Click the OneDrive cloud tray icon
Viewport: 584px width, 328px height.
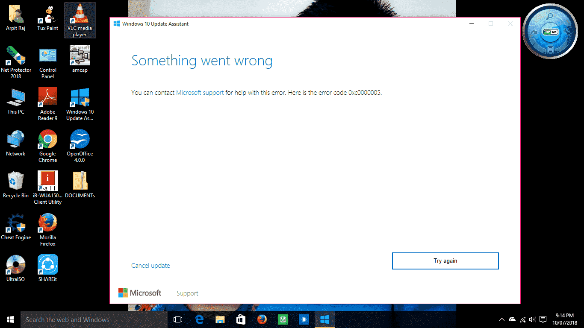(512, 319)
